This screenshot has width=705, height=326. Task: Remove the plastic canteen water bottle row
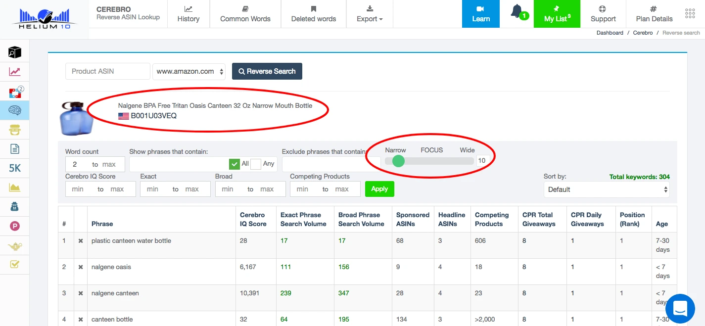coord(81,241)
